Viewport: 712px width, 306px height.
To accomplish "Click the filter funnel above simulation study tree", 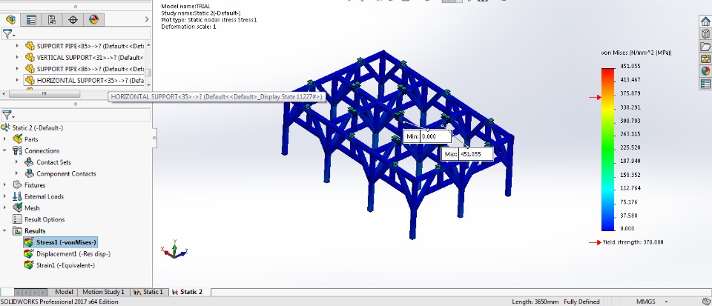I will tap(8, 115).
